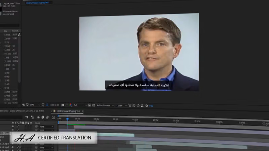Image resolution: width=269 pixels, height=151 pixels.
Task: Open first layer's Parent None dropdown
Action: coord(46,127)
